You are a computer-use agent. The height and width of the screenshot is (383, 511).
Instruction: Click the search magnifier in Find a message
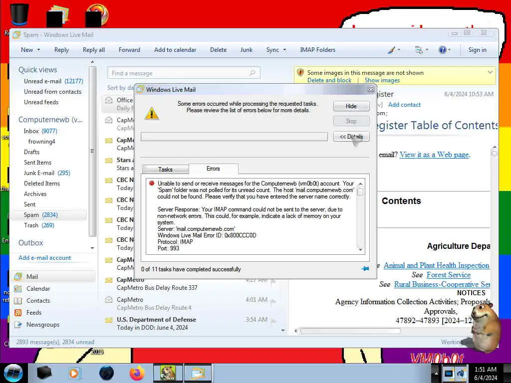(x=252, y=73)
